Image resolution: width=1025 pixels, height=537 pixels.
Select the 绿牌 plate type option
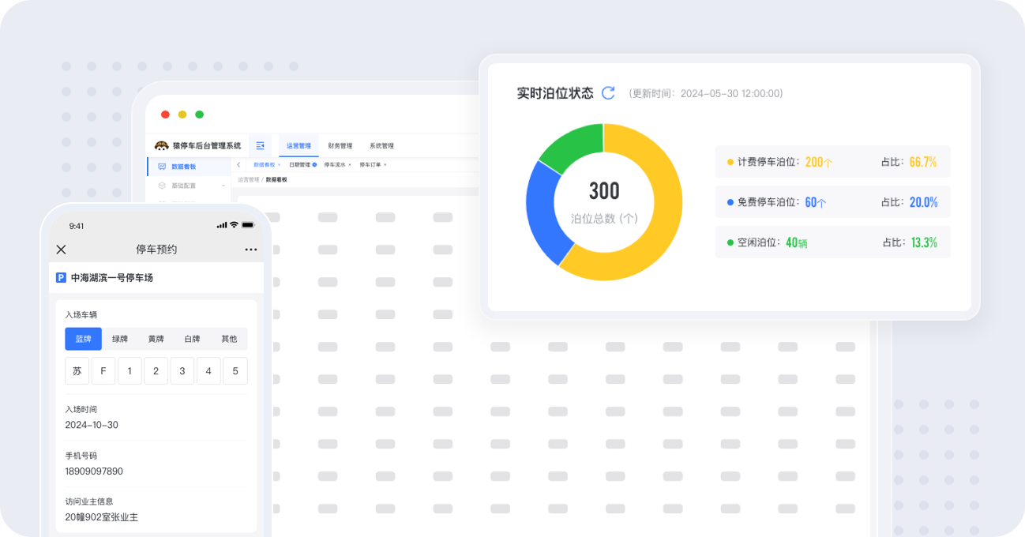[120, 338]
